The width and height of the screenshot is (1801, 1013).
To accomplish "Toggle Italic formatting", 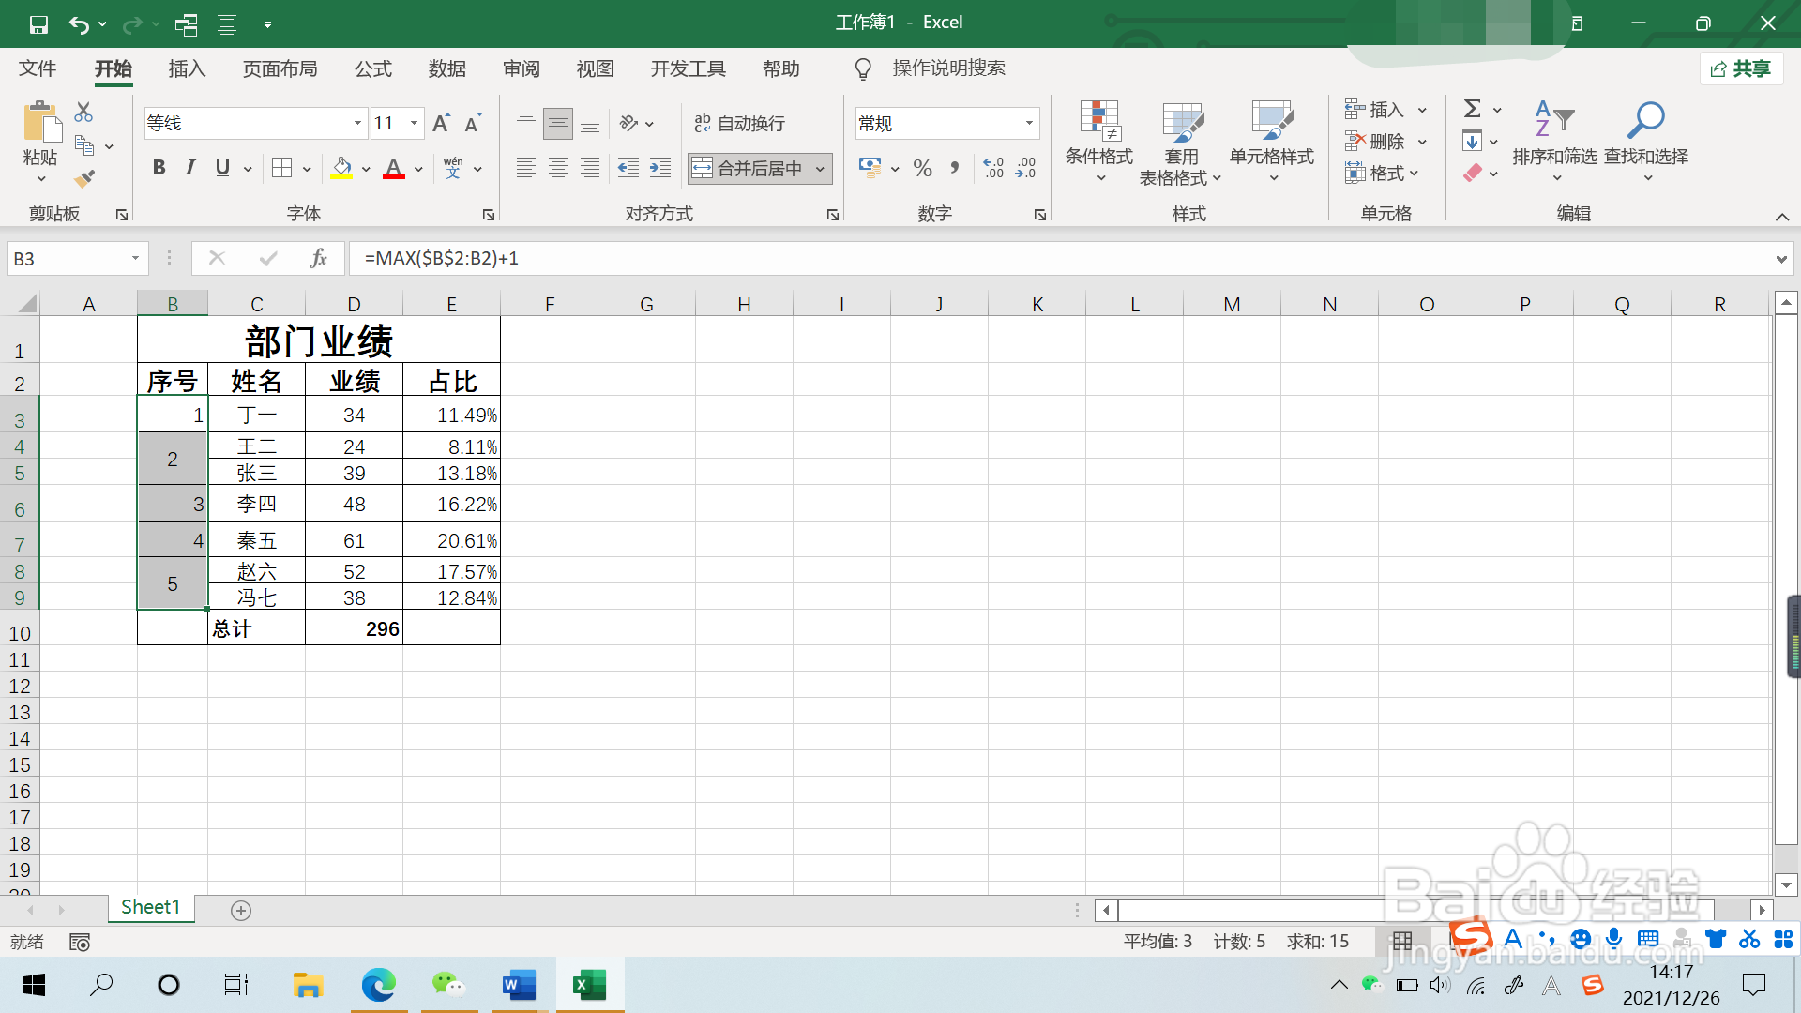I will 190,168.
